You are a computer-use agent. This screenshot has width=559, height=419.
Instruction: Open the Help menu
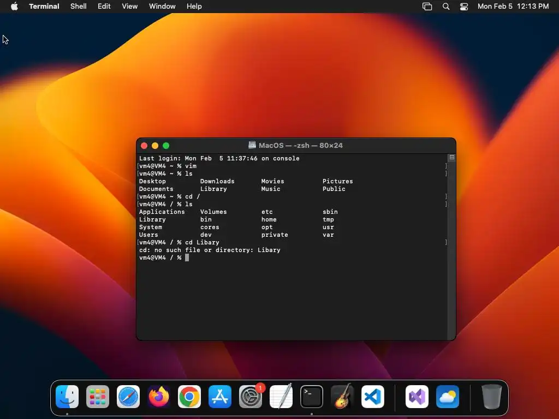pyautogui.click(x=194, y=7)
